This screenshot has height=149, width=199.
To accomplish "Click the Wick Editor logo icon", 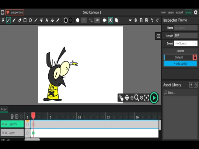I will point(3,13).
